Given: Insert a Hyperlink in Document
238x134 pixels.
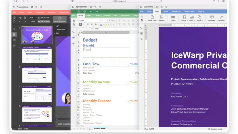Looking at the screenshot, I should click(x=221, y=18).
